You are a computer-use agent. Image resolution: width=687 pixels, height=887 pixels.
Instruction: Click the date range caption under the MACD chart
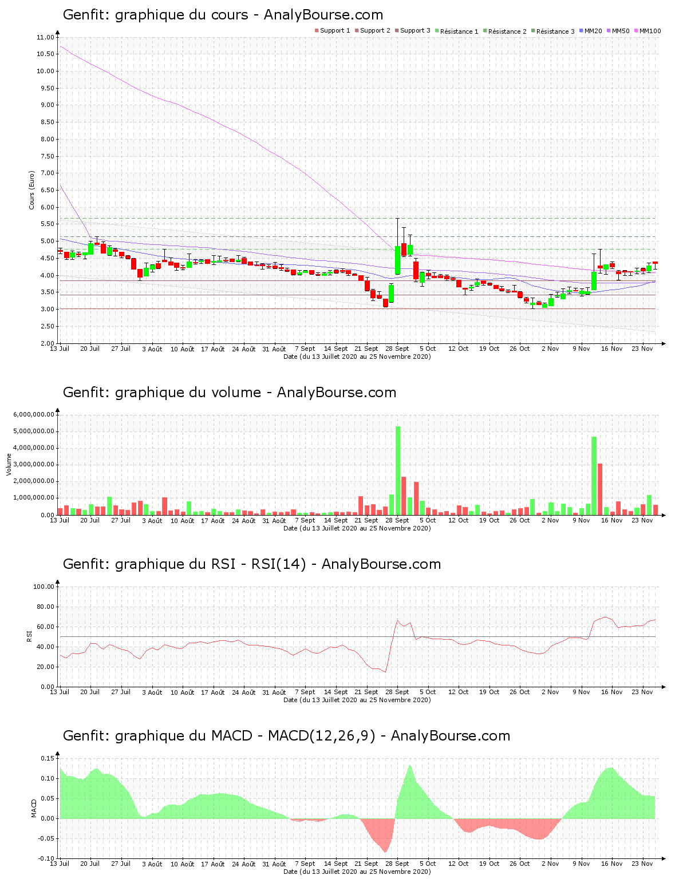tap(357, 872)
